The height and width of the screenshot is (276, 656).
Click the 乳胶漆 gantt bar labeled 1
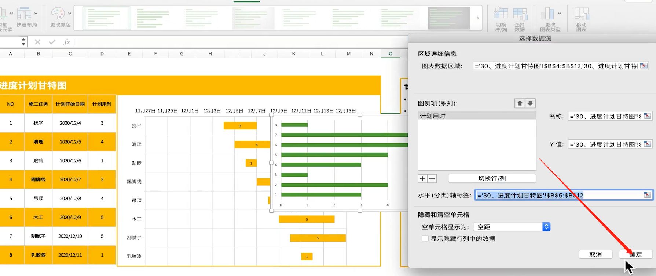click(307, 257)
